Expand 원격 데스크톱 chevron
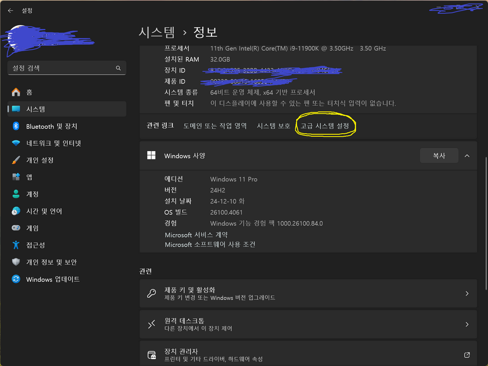The height and width of the screenshot is (366, 488). 467,324
